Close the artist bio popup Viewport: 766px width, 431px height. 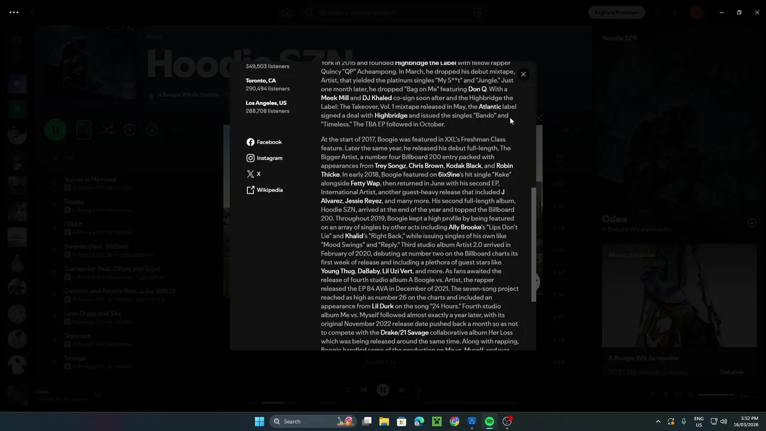(x=523, y=74)
